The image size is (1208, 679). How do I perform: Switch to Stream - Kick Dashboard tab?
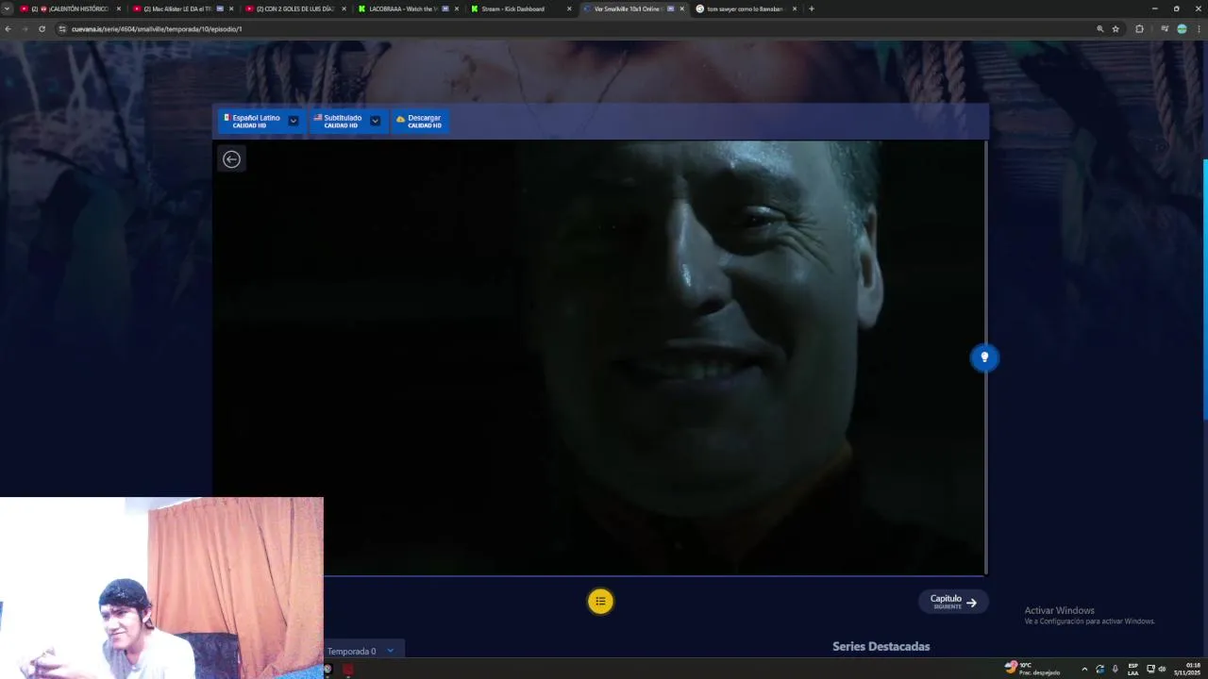tap(519, 8)
